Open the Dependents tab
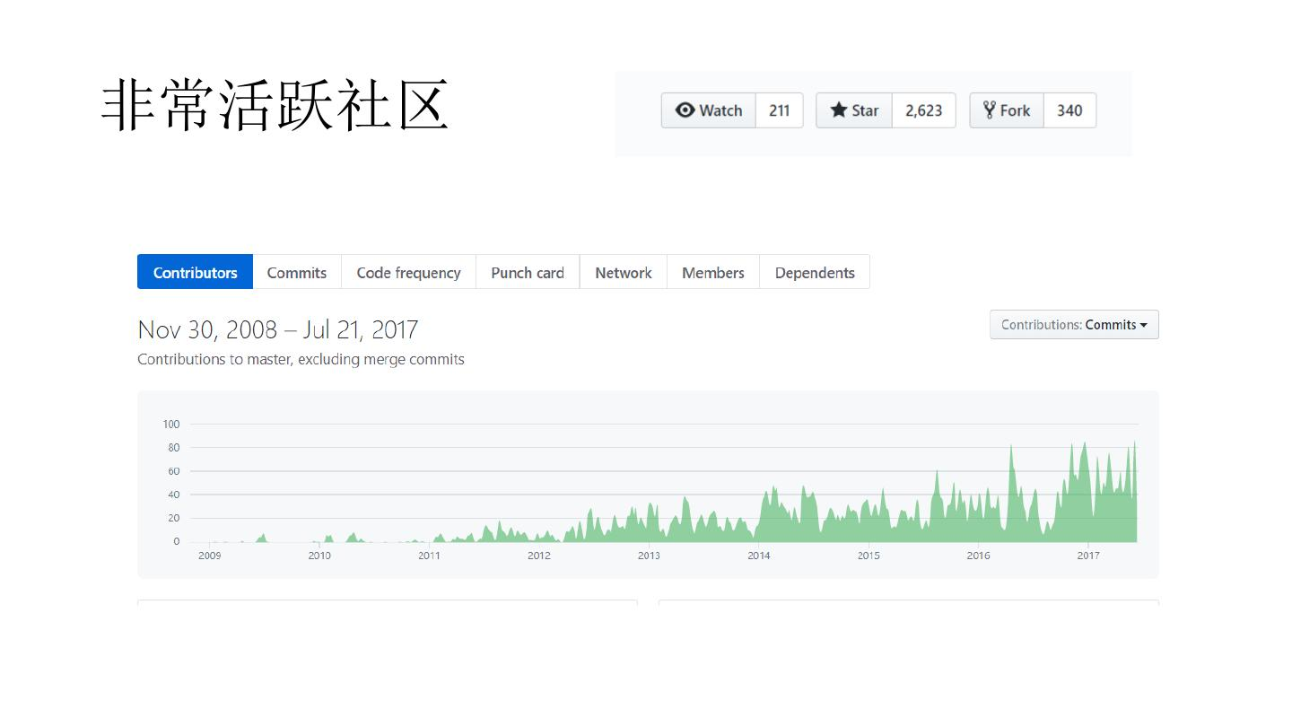 814,272
